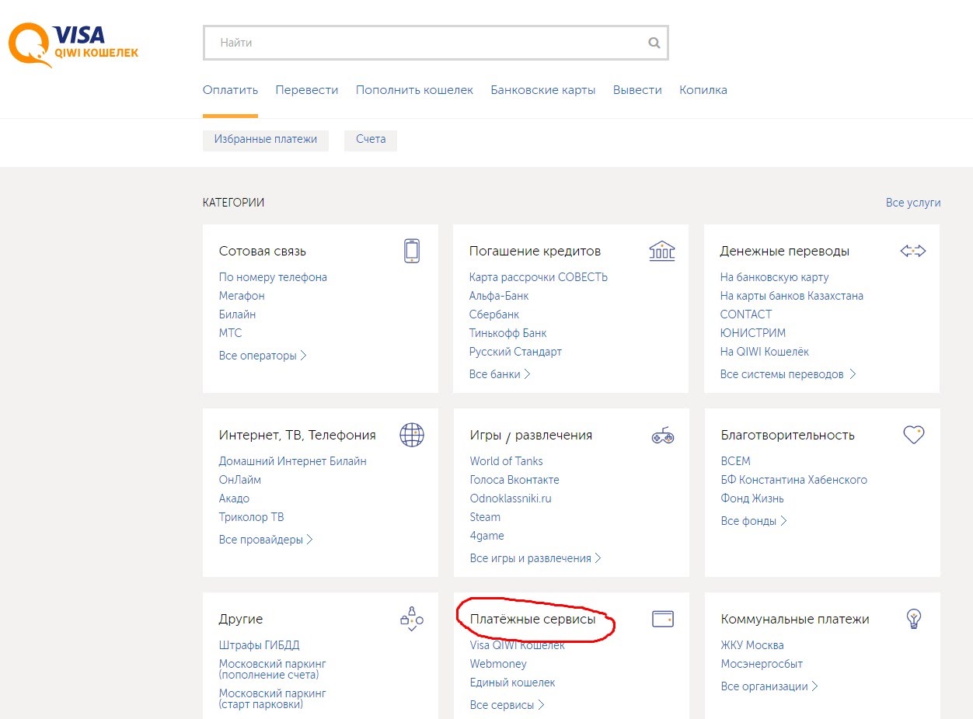
Task: Click the Избранные платежи button
Action: [x=266, y=140]
